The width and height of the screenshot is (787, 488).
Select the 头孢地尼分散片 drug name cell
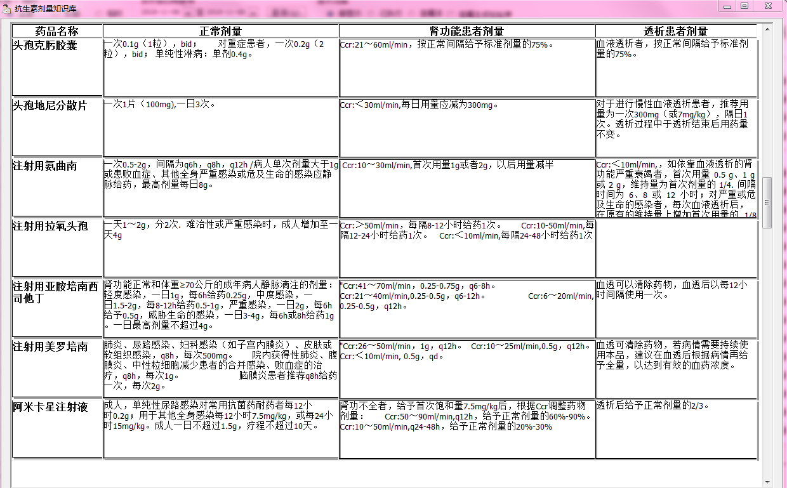click(x=57, y=127)
